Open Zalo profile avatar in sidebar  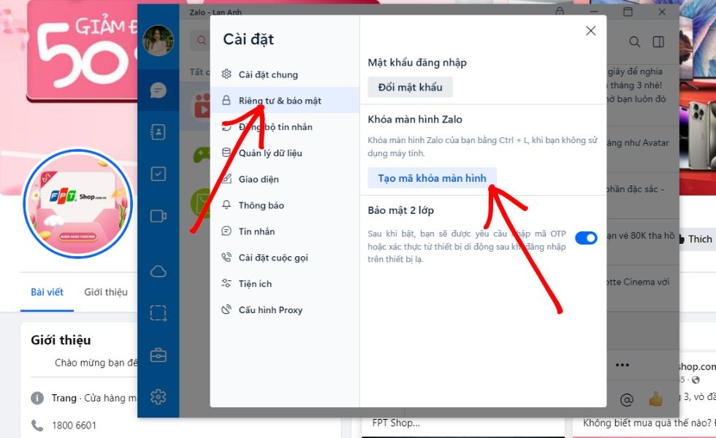click(x=158, y=41)
